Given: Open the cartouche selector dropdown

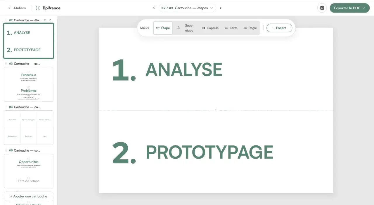Looking at the screenshot, I should [187, 8].
